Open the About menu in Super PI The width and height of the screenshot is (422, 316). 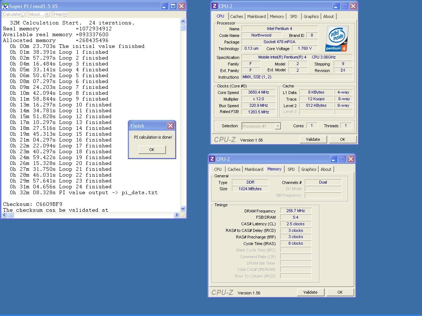tap(40, 14)
